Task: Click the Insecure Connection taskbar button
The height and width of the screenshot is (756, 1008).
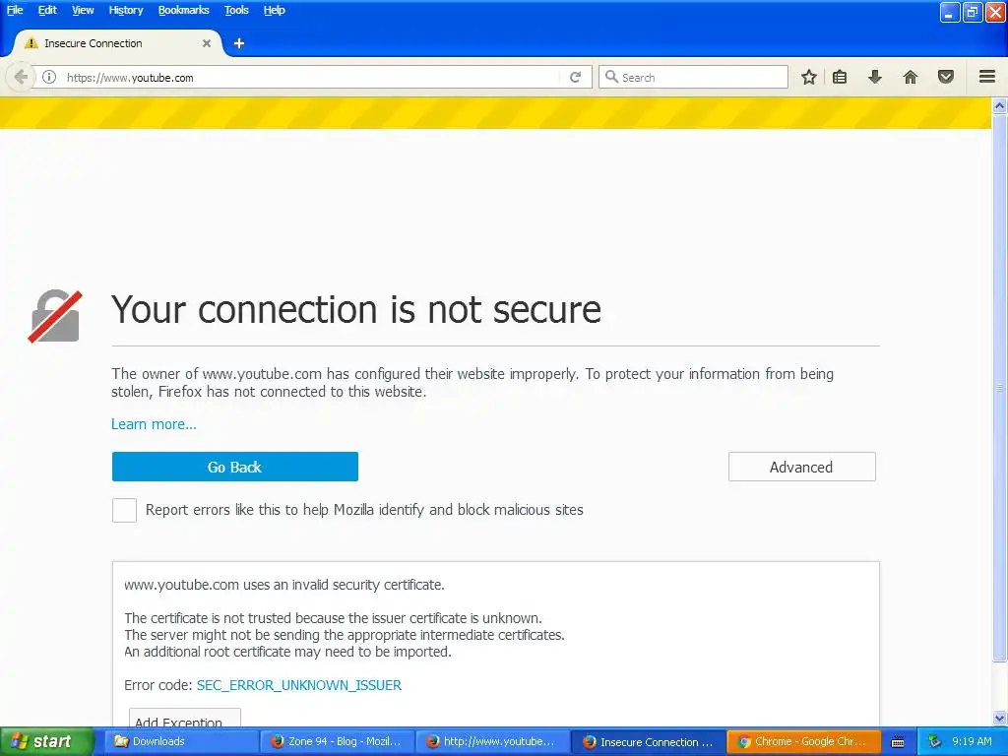Action: click(x=649, y=742)
